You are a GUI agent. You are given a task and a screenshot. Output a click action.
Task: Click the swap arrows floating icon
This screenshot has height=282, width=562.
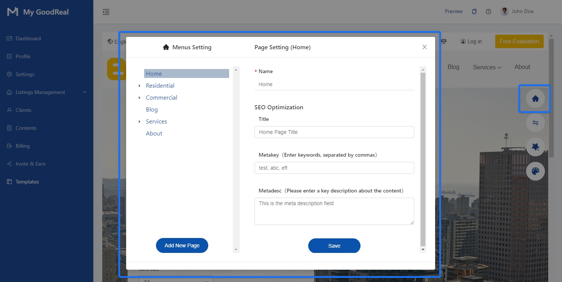click(x=536, y=123)
